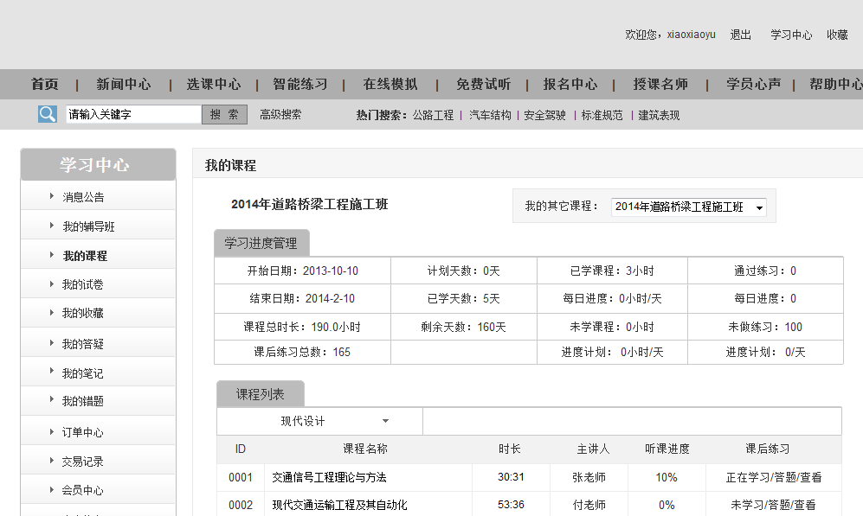The width and height of the screenshot is (863, 516).
Task: Open 我的笔记 in the sidebar
Action: (x=82, y=373)
